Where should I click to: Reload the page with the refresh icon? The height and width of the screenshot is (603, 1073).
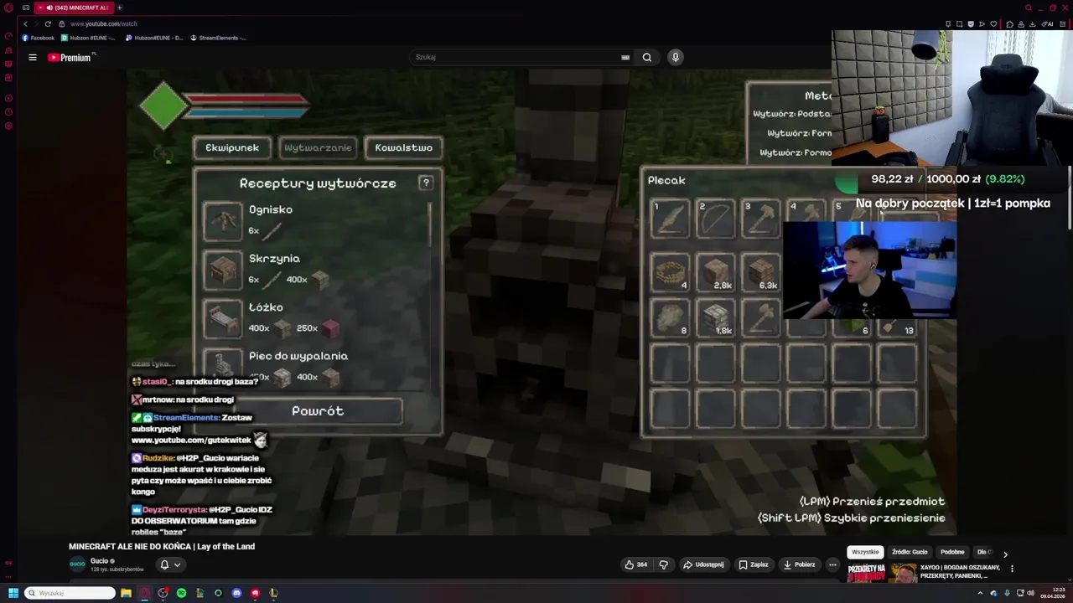click(48, 23)
